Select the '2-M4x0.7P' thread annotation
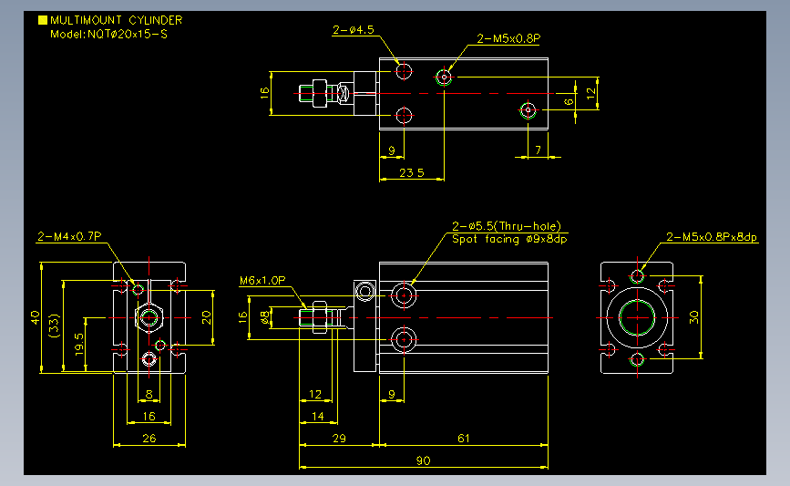The height and width of the screenshot is (486, 790). coord(69,236)
